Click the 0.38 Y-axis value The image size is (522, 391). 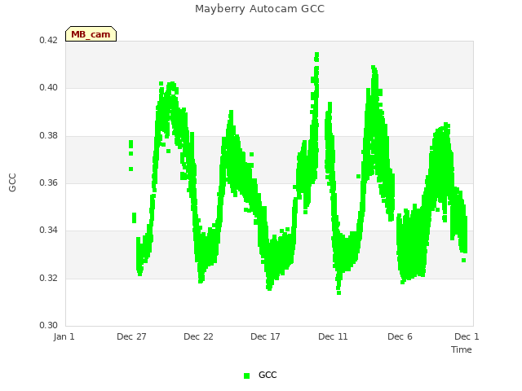coord(49,136)
